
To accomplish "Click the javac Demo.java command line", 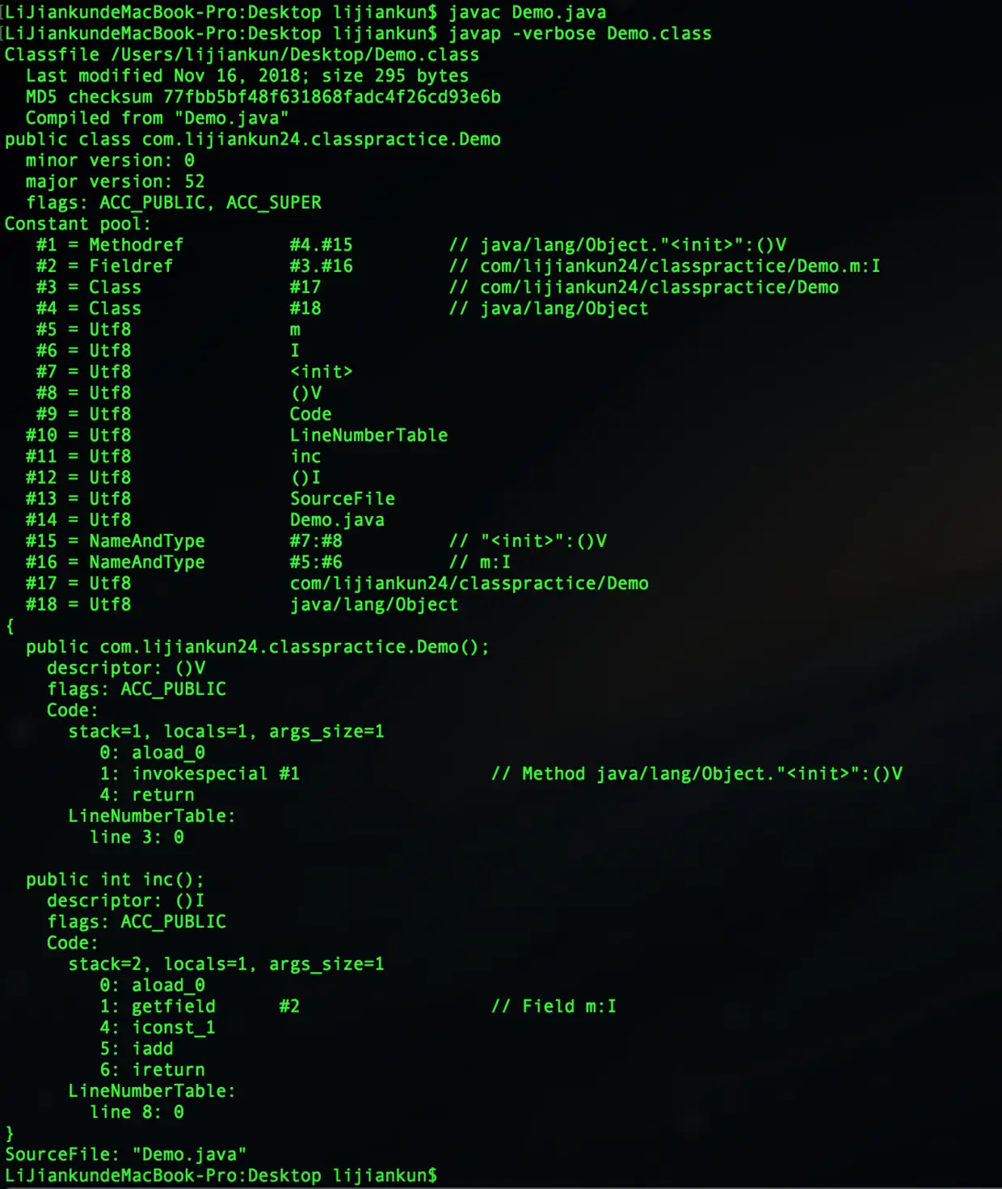I will coord(305,12).
